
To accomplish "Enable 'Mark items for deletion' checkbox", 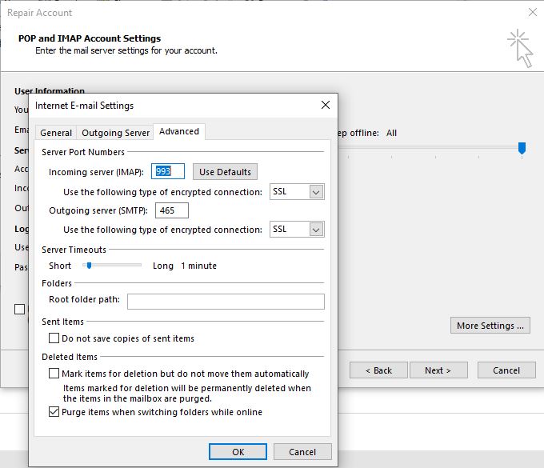I will [x=54, y=374].
